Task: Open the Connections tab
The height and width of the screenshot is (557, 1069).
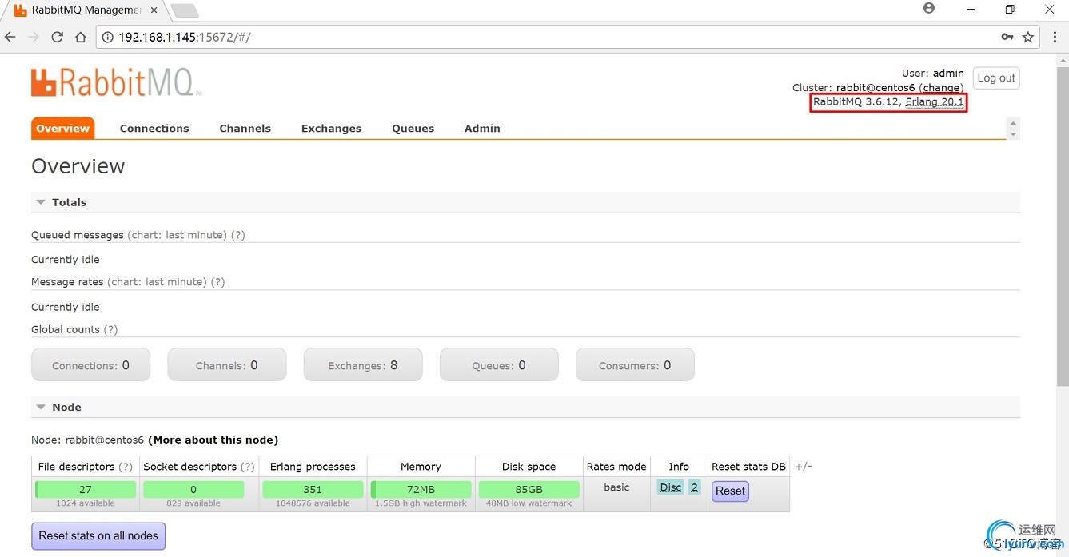Action: (154, 129)
